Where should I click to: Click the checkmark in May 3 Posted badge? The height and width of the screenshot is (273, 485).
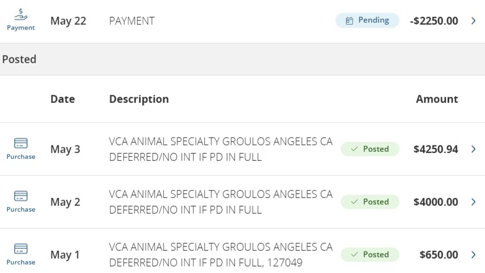(354, 149)
